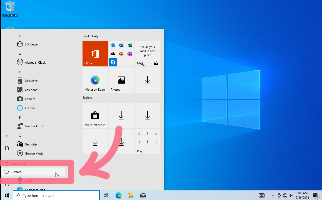This screenshot has width=322, height=200.
Task: Open the Office tile
Action: pos(95,54)
